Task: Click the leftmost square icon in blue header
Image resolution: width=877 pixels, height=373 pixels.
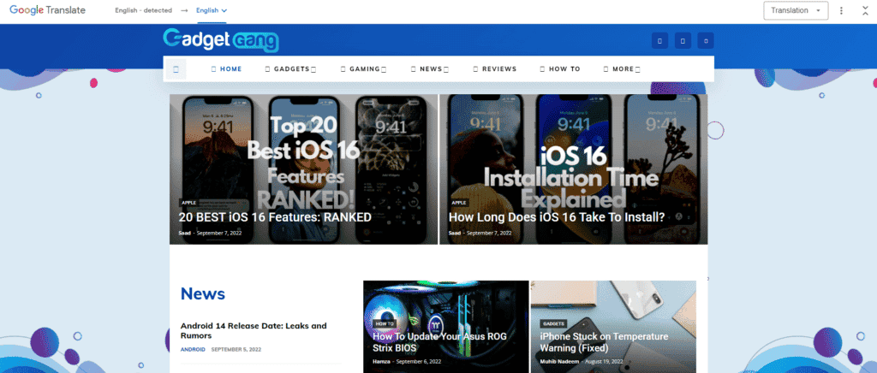Action: point(658,40)
